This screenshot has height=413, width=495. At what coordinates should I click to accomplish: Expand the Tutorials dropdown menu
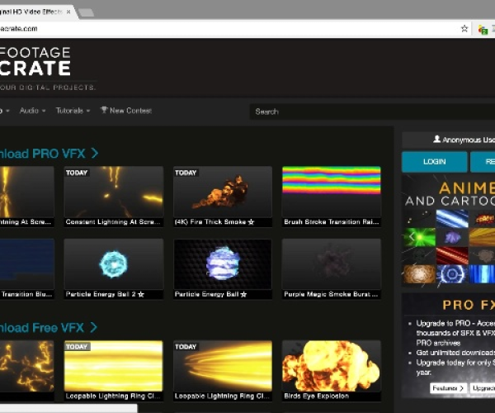[73, 111]
